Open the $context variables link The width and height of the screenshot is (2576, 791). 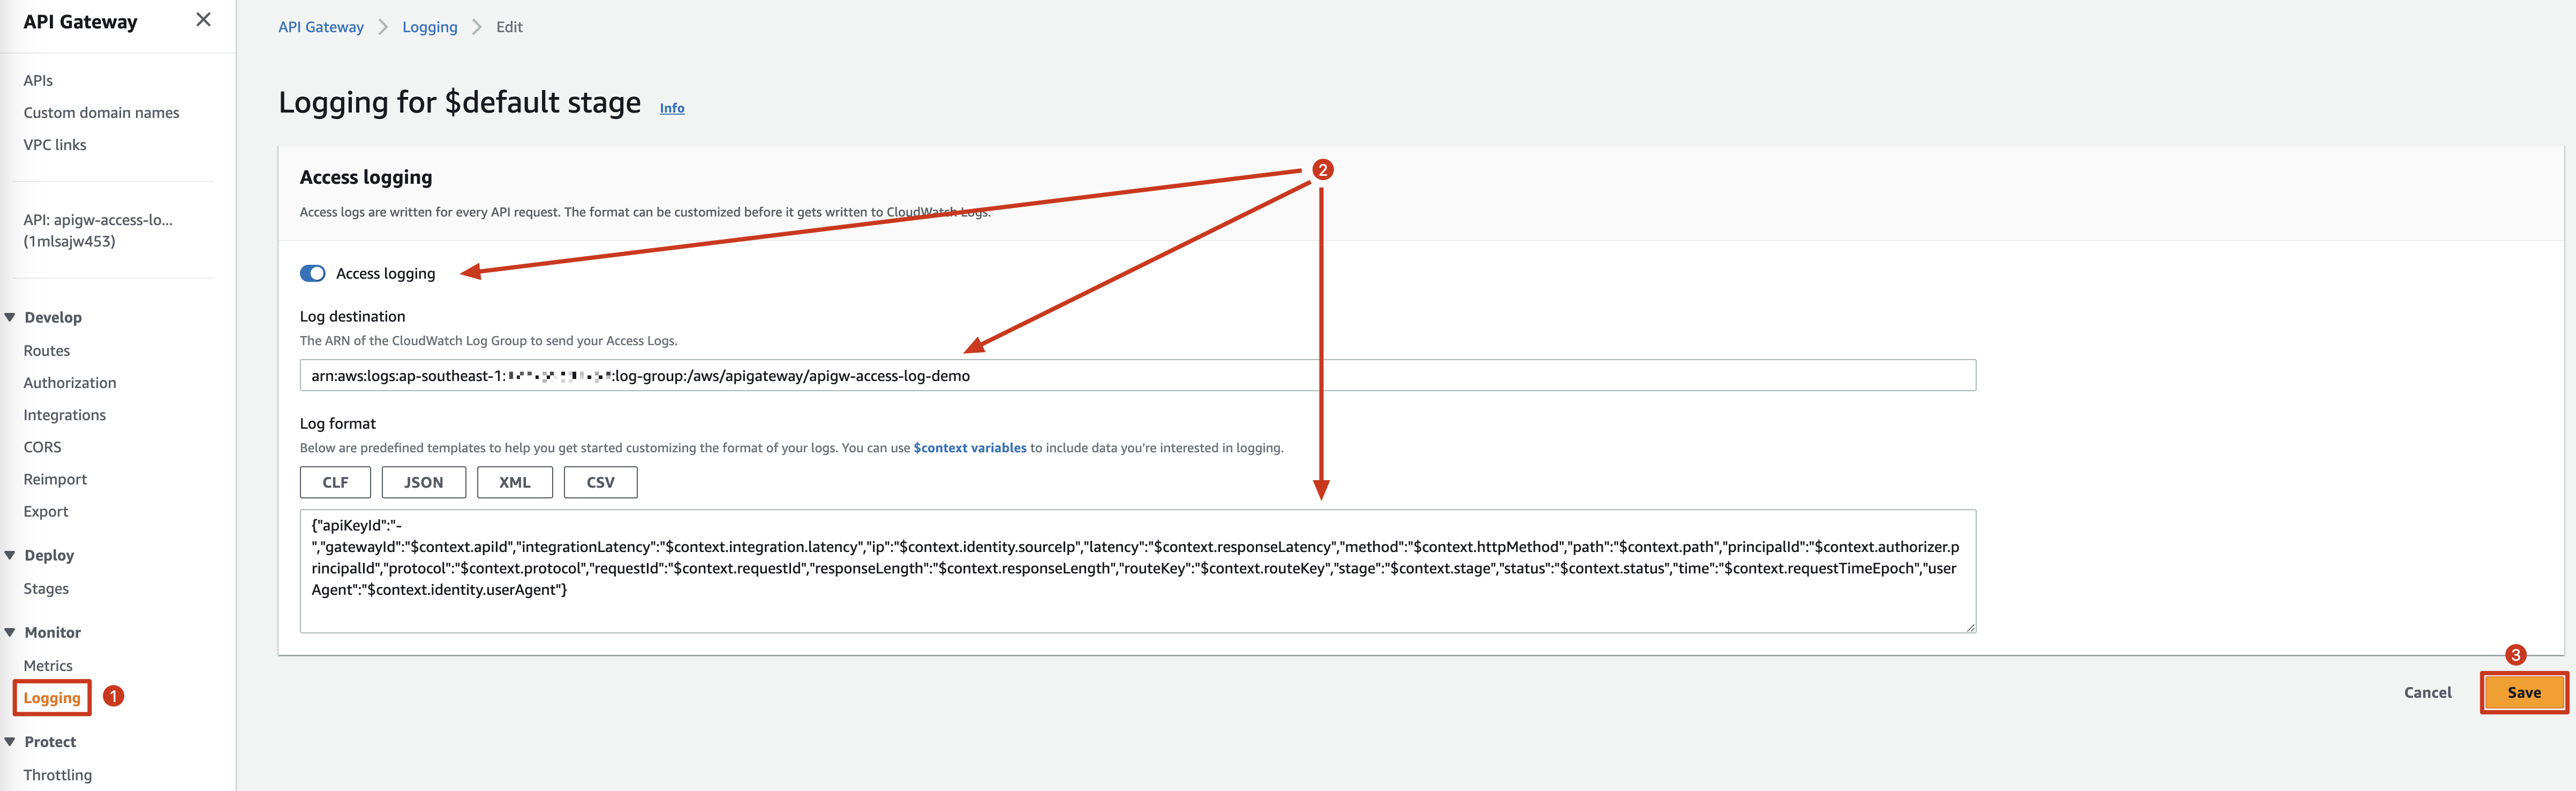pos(970,447)
